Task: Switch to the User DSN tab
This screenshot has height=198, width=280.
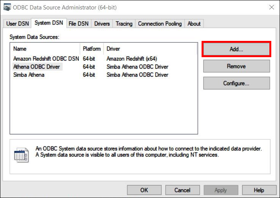Action: point(17,24)
